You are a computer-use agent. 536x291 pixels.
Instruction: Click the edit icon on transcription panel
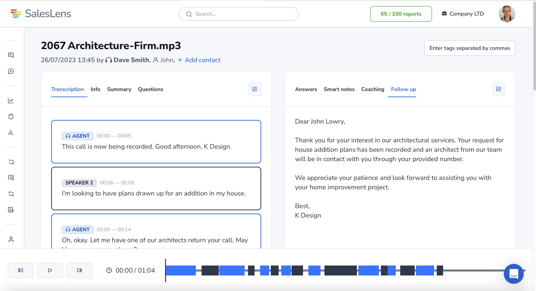tap(255, 89)
